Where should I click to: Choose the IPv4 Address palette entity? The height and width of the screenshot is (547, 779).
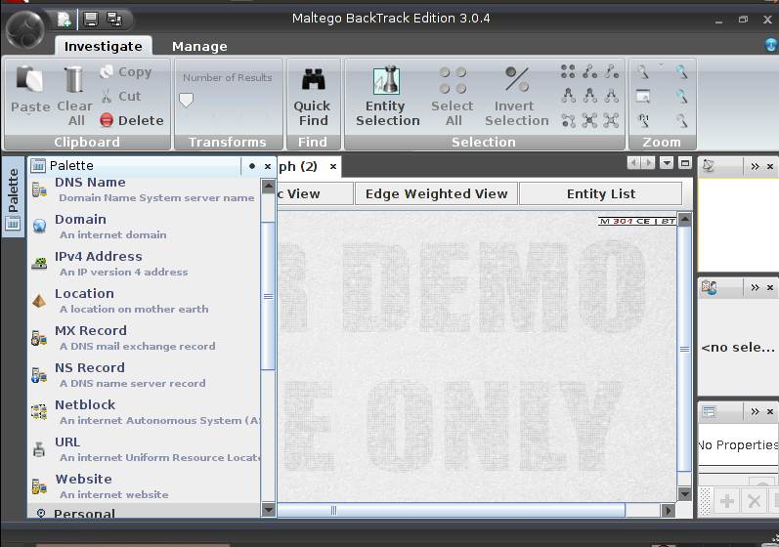click(98, 257)
